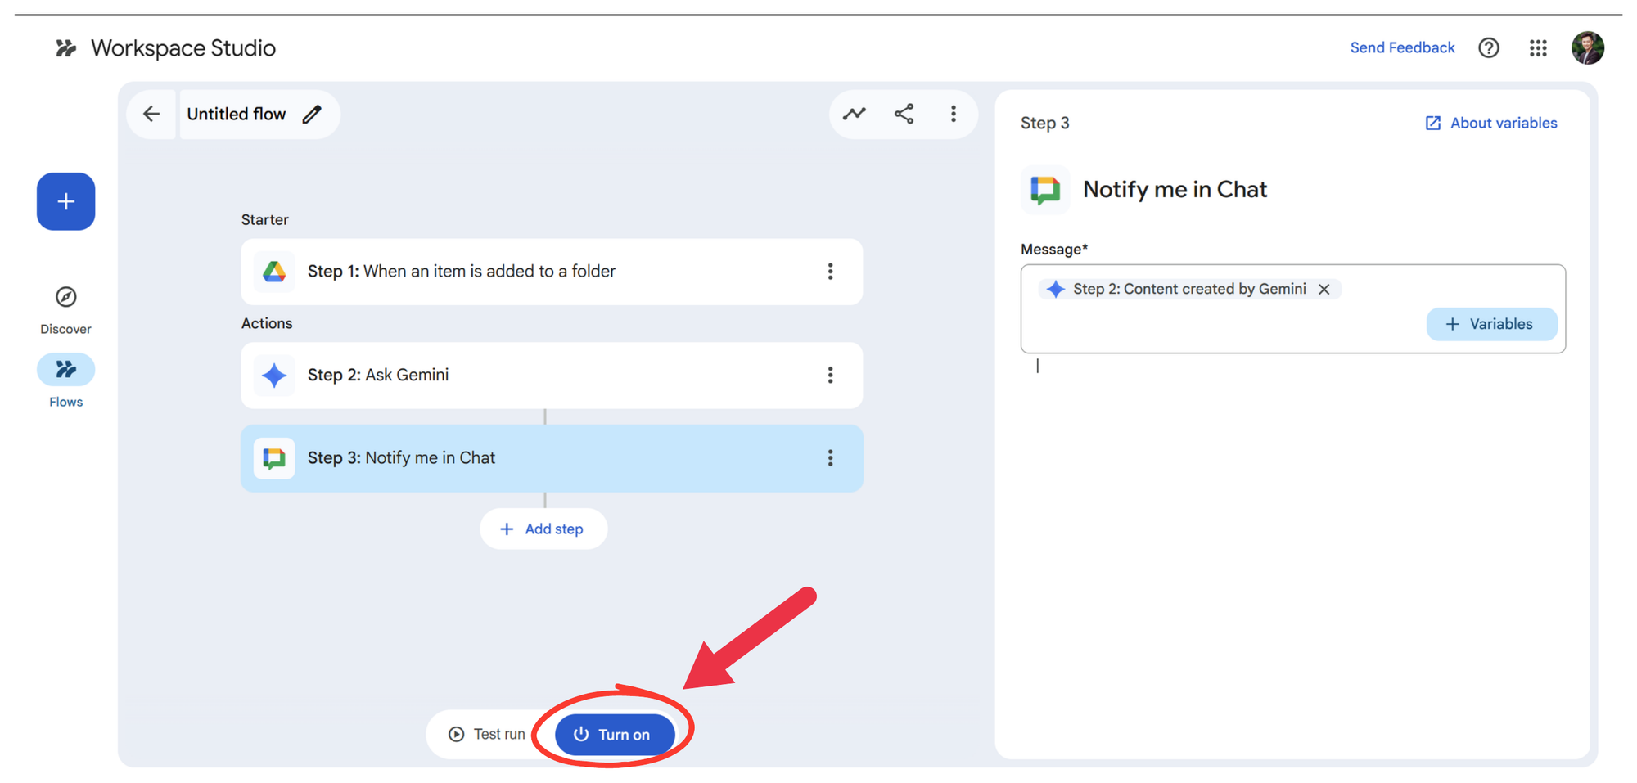
Task: Select Step 3: Notify me in Chat card
Action: [x=552, y=458]
